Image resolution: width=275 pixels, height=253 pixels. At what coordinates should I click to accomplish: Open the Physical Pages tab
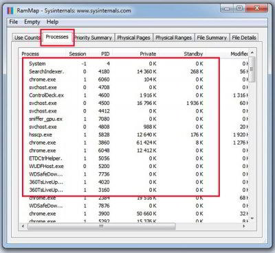tap(133, 38)
